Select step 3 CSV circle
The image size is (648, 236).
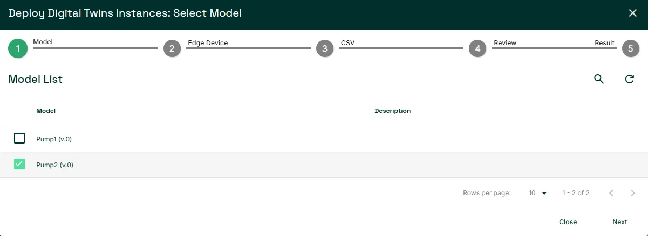324,48
